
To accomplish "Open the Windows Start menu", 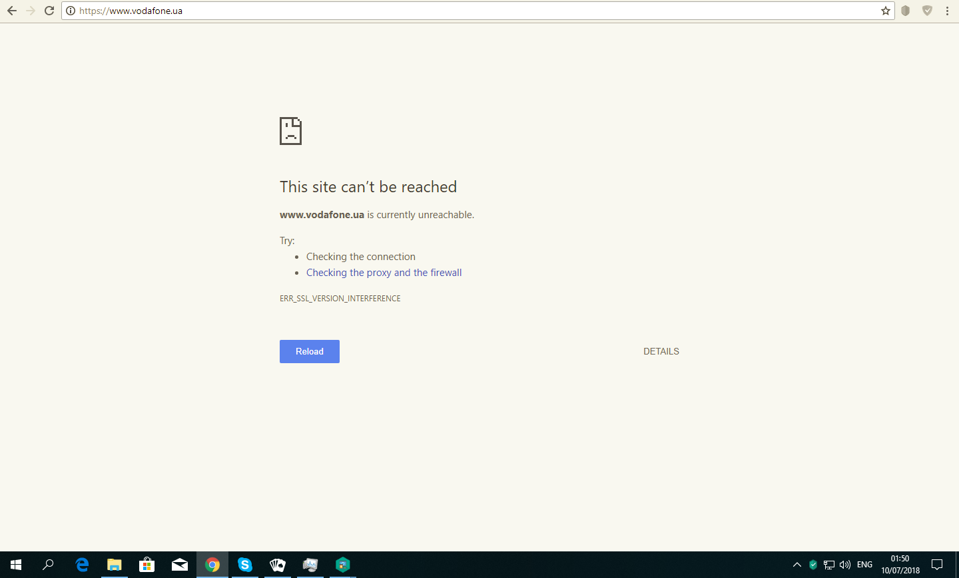I will pyautogui.click(x=16, y=565).
